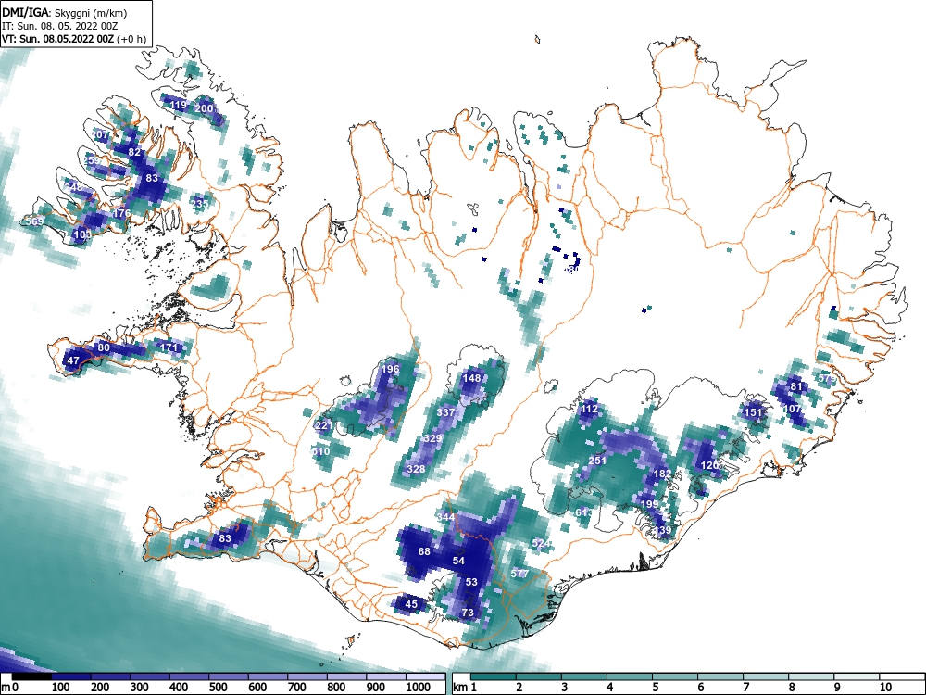Click the visibility value 73 on the map
Image resolution: width=926 pixels, height=695 pixels.
coord(468,613)
